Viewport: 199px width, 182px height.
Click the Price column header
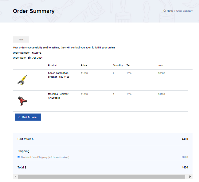pos(84,65)
